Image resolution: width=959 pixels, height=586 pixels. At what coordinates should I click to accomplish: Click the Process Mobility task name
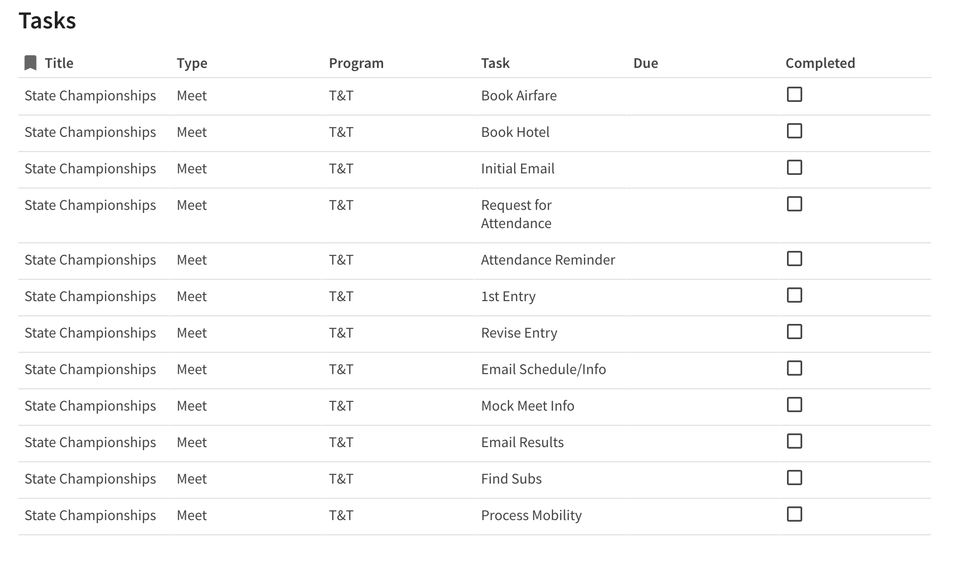click(531, 516)
